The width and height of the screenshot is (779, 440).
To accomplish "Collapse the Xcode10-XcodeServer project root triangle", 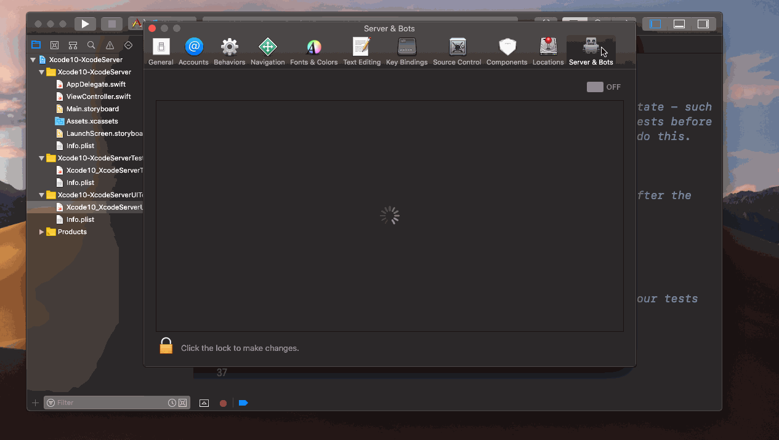I will tap(33, 60).
